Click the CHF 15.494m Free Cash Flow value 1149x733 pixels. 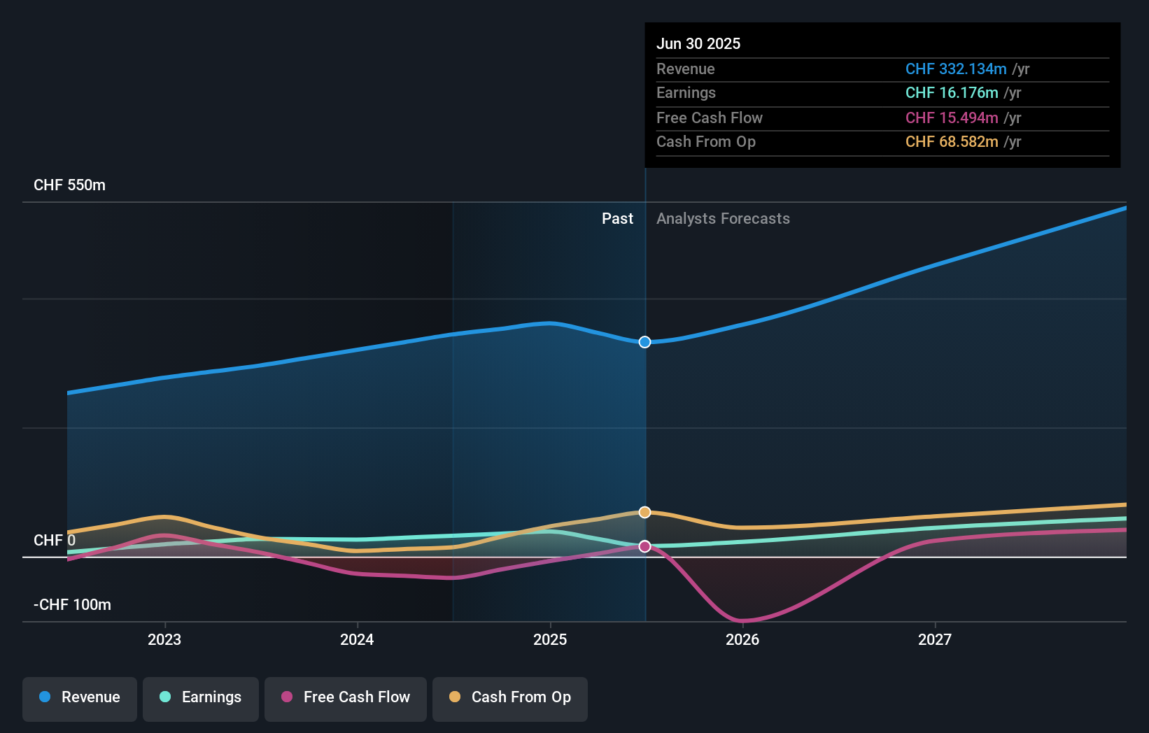coord(952,118)
